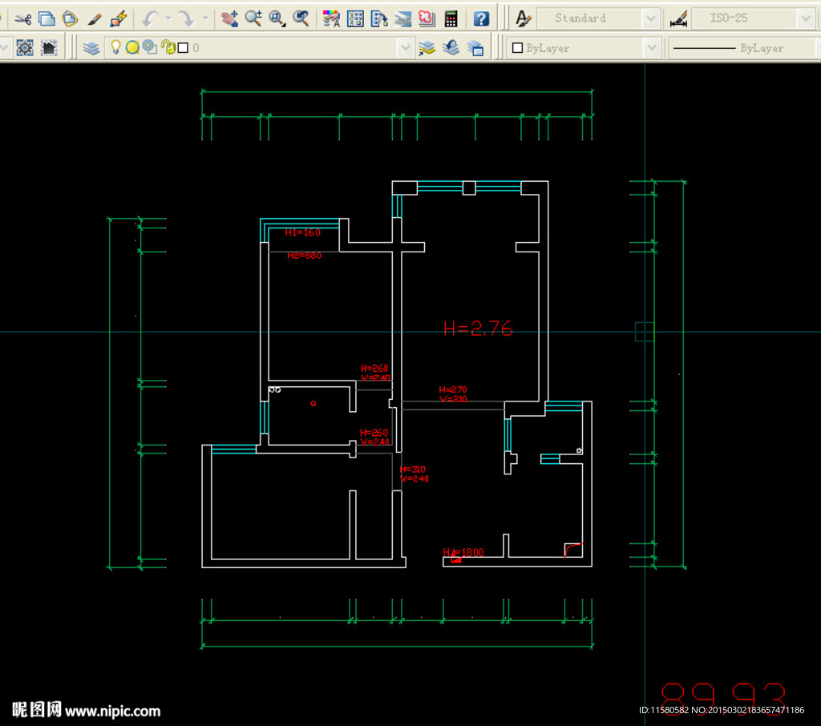Expand the ByLayer color control dropdown
This screenshot has height=726, width=821.
[x=651, y=48]
